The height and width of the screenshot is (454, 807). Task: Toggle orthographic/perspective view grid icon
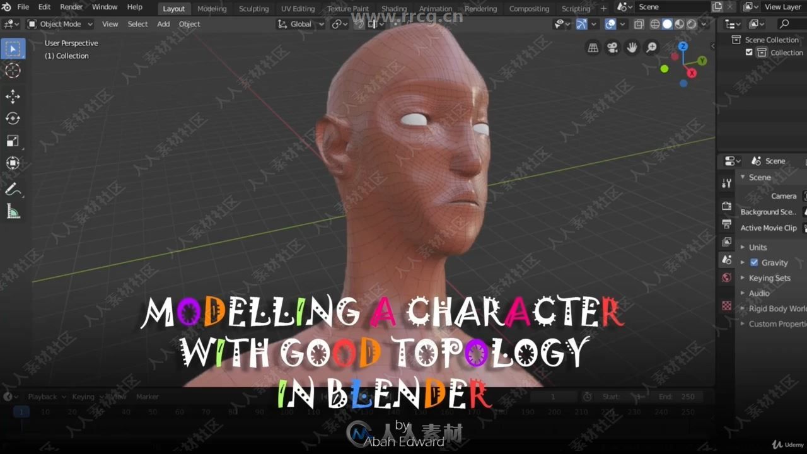[x=593, y=47]
